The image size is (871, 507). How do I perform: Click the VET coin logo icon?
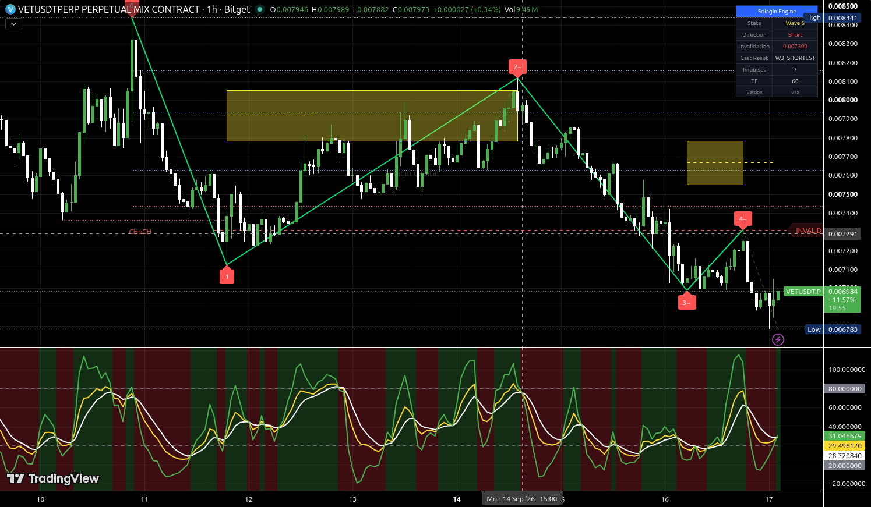(10, 9)
